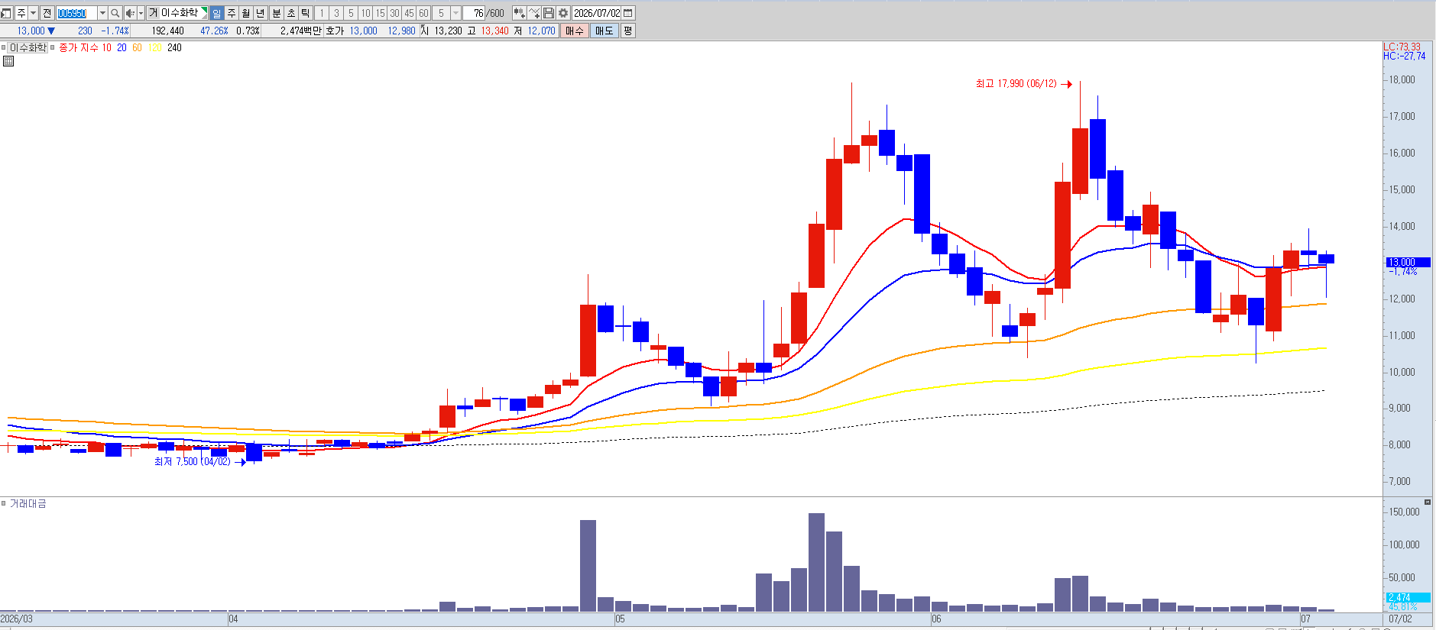Click the speaker sound icon

click(130, 13)
